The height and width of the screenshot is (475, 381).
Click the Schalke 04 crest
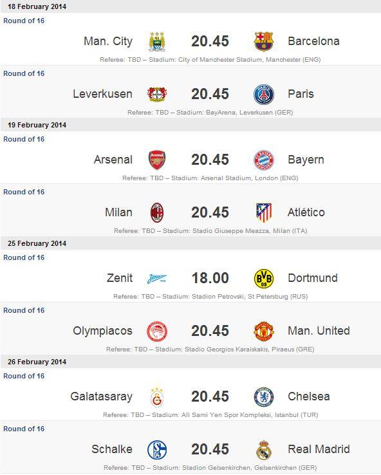[x=157, y=449]
